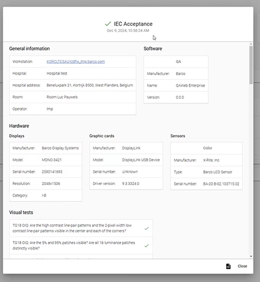The image size is (260, 282).
Task: Click the Room Luc Pauwels value
Action: click(62, 97)
